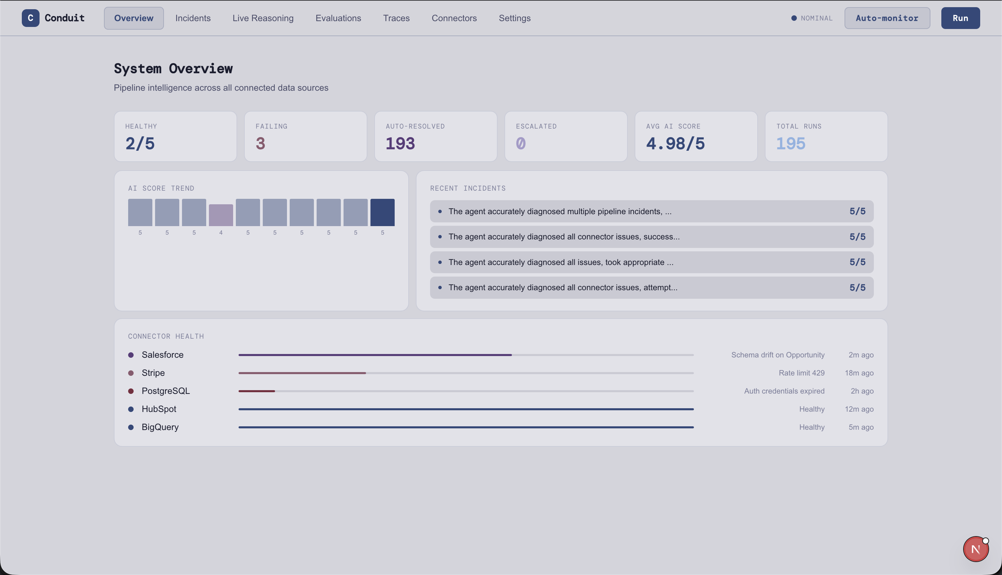Open incident about issues, took appropriate action
The height and width of the screenshot is (575, 1002).
point(652,262)
